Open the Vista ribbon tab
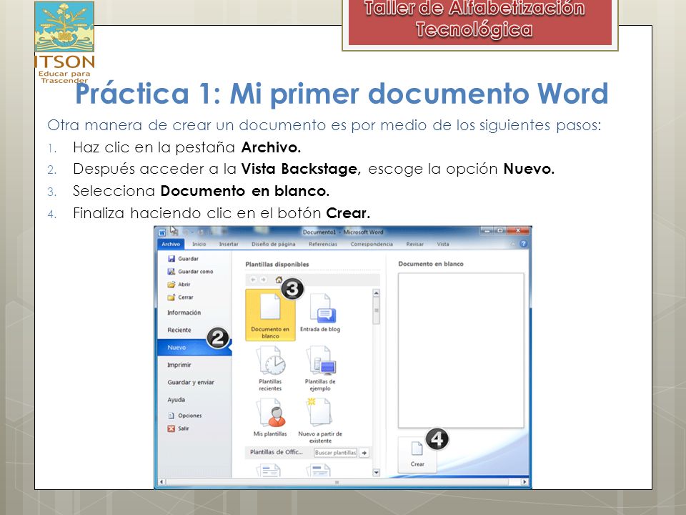The height and width of the screenshot is (515, 686). point(443,244)
